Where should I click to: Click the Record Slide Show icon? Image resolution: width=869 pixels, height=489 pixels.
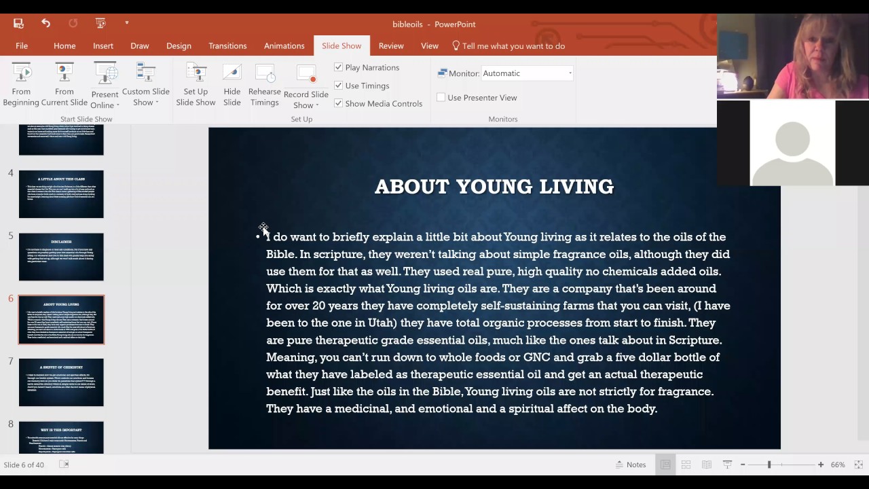306,75
